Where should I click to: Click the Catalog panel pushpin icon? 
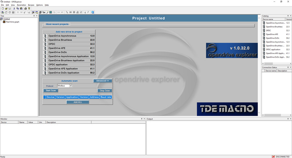pyautogui.click(x=288, y=16)
